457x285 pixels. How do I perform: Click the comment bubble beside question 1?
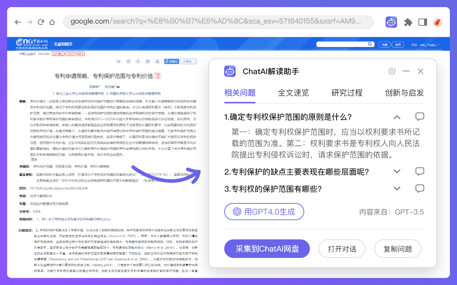[420, 116]
